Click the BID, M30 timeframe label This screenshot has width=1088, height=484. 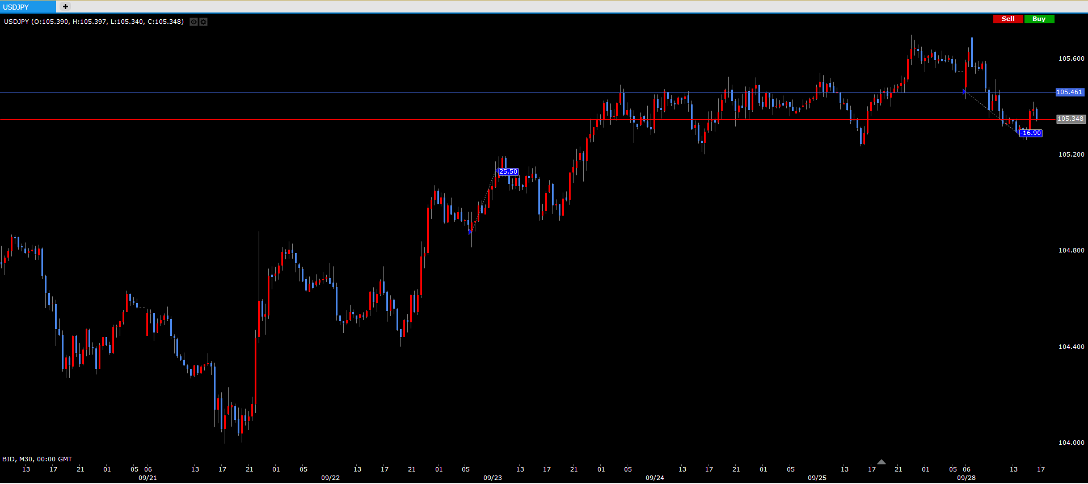tap(37, 459)
